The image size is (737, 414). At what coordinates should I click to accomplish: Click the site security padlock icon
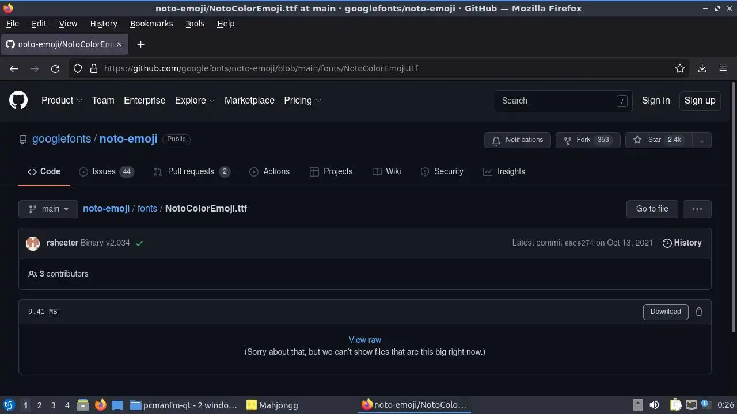[x=94, y=68]
